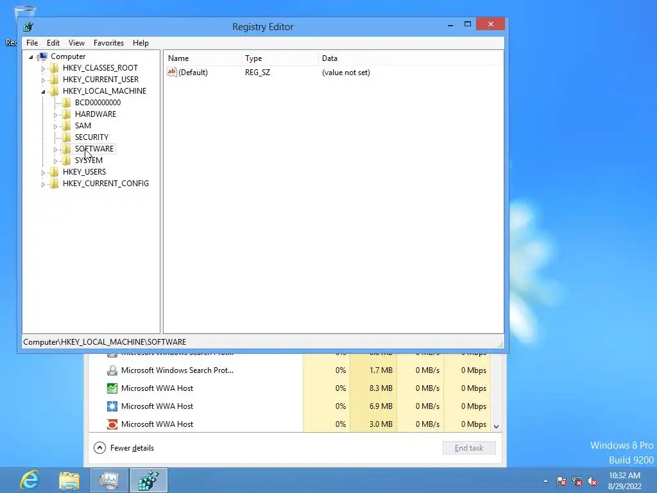The width and height of the screenshot is (657, 493).
Task: Click the muted speaker tray icon
Action: coord(592,481)
